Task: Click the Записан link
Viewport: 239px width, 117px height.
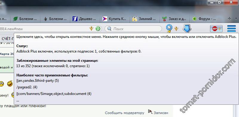Action: [161, 113]
